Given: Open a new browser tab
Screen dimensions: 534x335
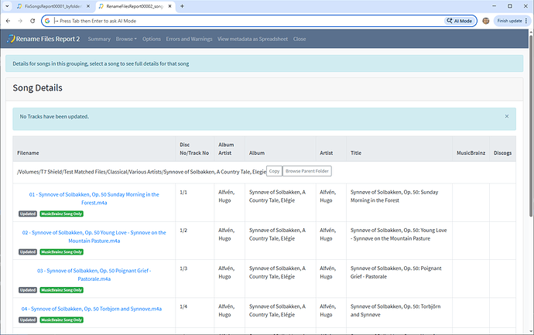Looking at the screenshot, I should [181, 6].
